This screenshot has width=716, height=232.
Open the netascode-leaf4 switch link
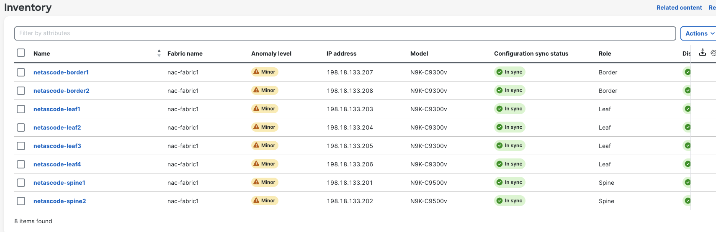[57, 164]
